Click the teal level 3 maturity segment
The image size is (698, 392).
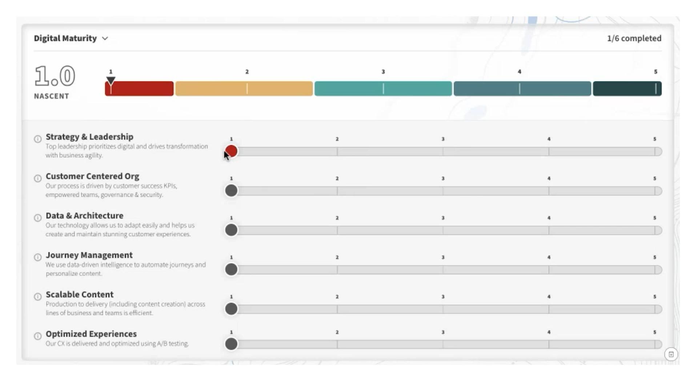[383, 89]
